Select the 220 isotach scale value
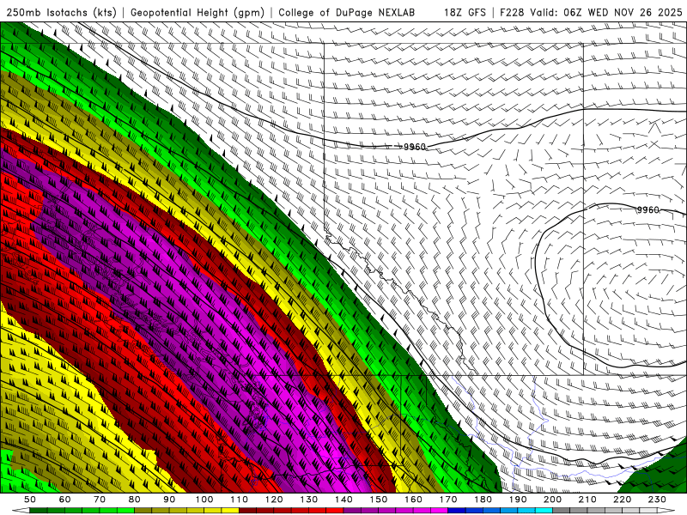The height and width of the screenshot is (515, 687). coord(622,500)
